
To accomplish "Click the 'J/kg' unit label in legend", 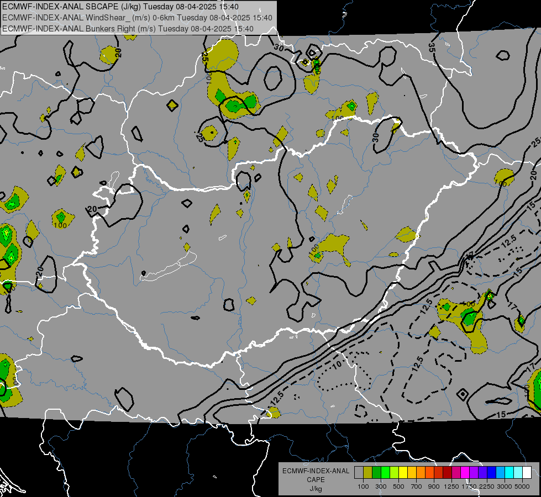I will click(x=316, y=489).
